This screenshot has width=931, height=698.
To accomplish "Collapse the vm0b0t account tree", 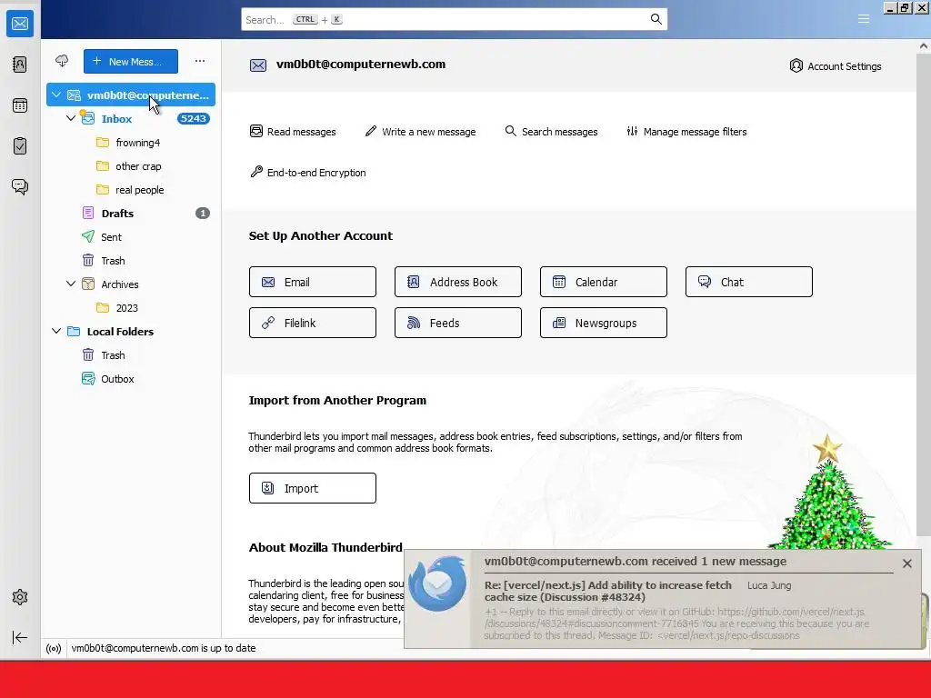I will pos(56,95).
